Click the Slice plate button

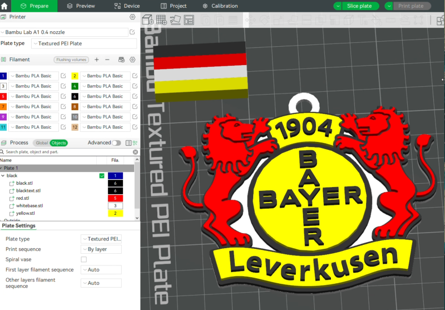tap(360, 6)
